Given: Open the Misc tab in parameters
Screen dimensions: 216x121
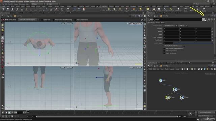Looking at the screenshot, I should point(163,23).
